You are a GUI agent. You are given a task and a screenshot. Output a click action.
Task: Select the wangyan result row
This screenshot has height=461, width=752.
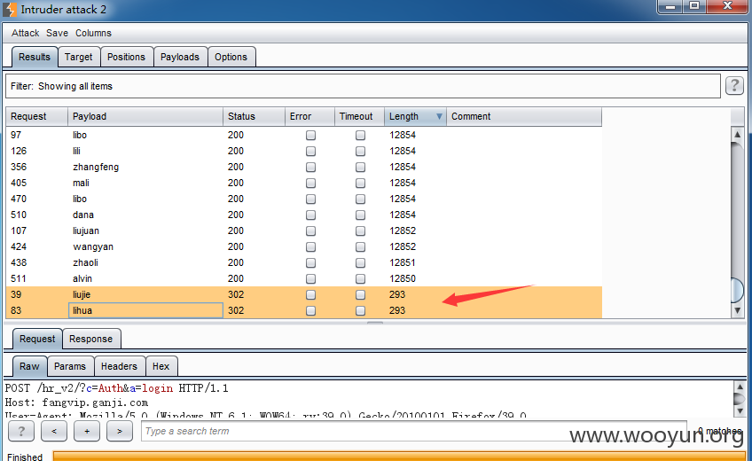pos(303,246)
